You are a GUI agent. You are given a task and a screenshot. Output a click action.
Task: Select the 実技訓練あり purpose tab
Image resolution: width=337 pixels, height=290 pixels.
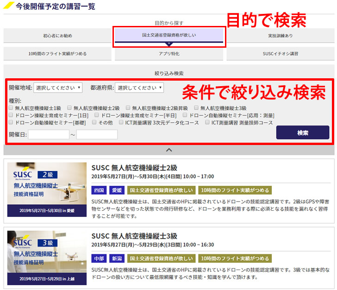coord(280,36)
